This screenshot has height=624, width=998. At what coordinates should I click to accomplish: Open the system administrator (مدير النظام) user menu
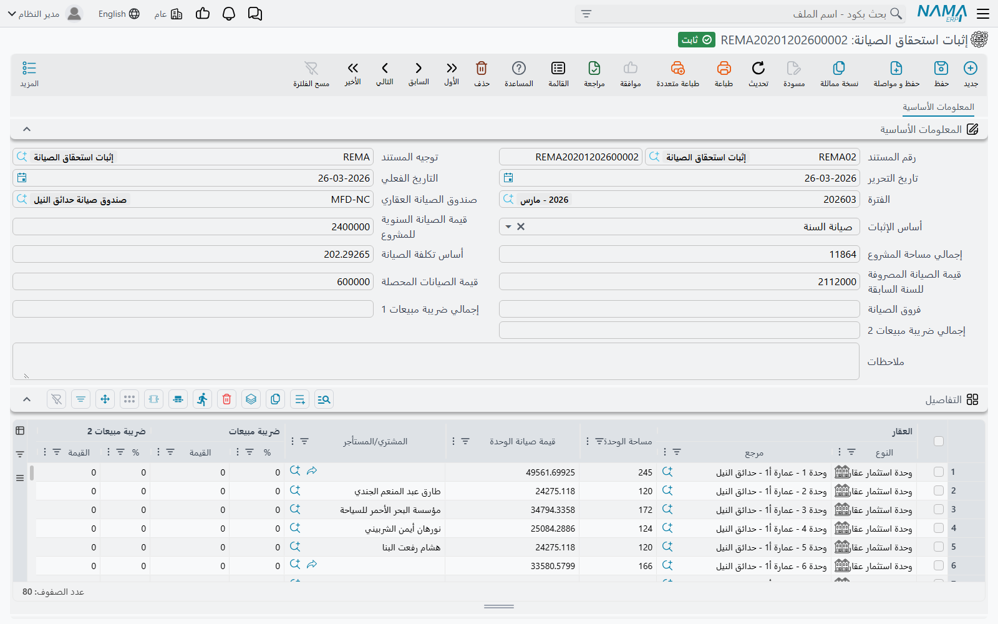44,14
